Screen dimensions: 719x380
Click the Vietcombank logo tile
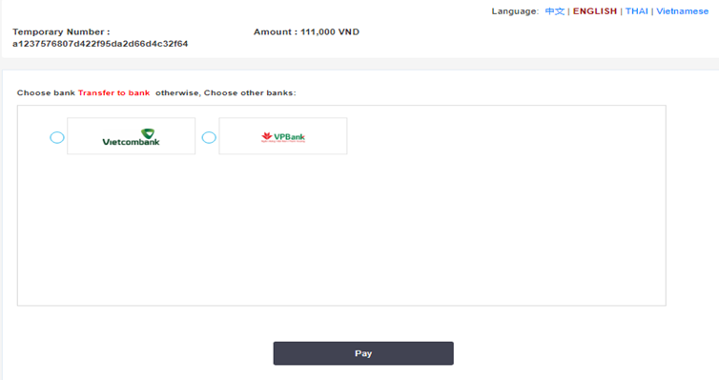(132, 136)
